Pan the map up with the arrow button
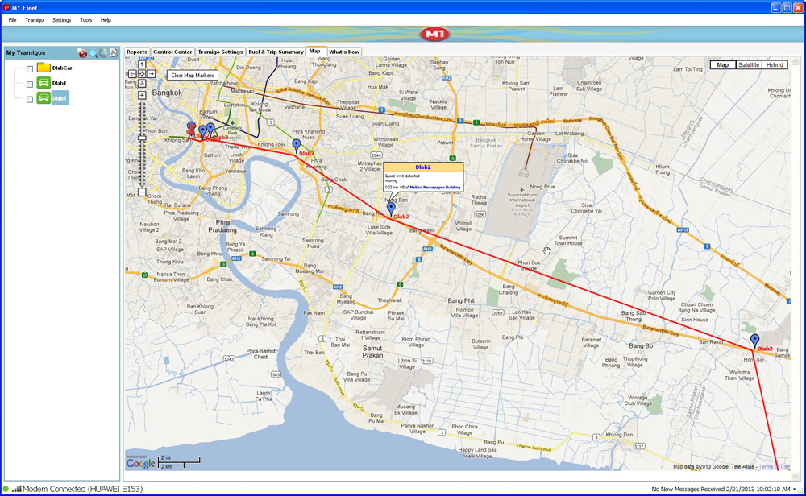This screenshot has height=496, width=806. tap(142, 64)
